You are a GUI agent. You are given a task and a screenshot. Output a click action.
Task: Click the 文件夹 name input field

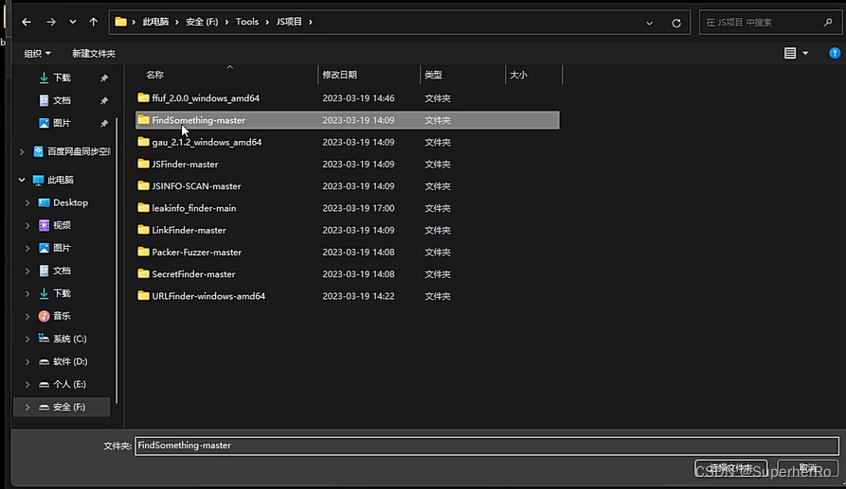[487, 445]
